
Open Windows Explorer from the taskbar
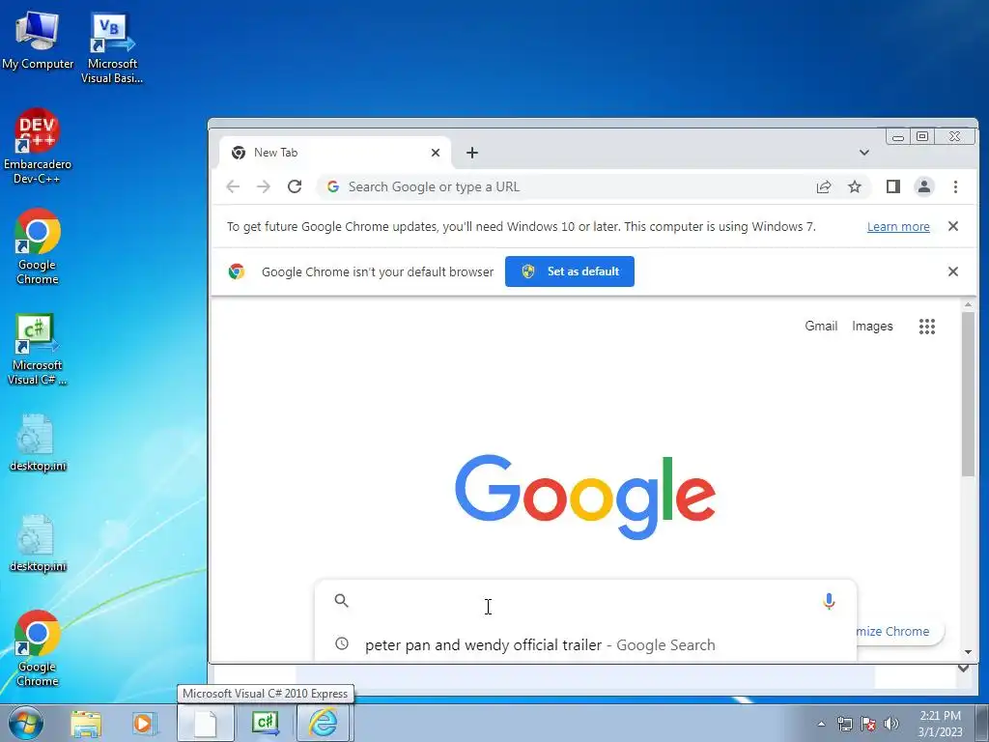coord(86,723)
